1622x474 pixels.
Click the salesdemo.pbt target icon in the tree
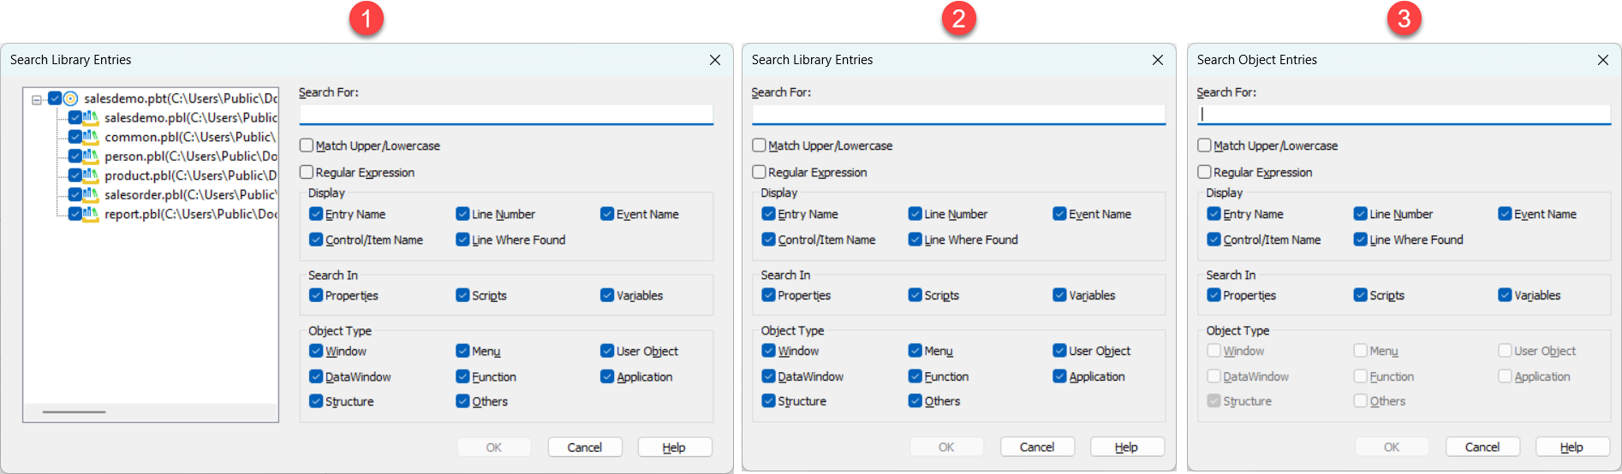(71, 98)
